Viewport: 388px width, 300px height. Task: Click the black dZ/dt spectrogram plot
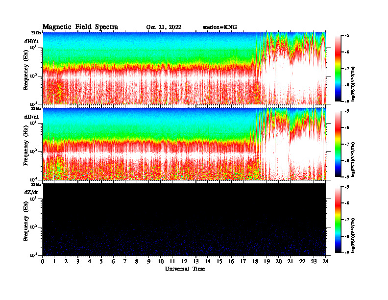pos(184,220)
